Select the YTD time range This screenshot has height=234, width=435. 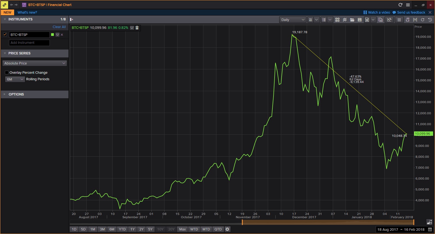point(122,229)
